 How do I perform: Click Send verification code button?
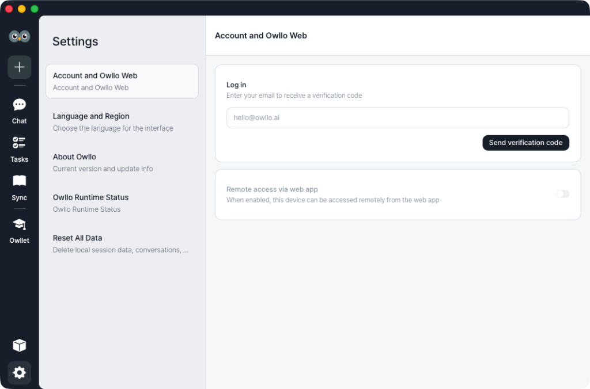tap(525, 143)
